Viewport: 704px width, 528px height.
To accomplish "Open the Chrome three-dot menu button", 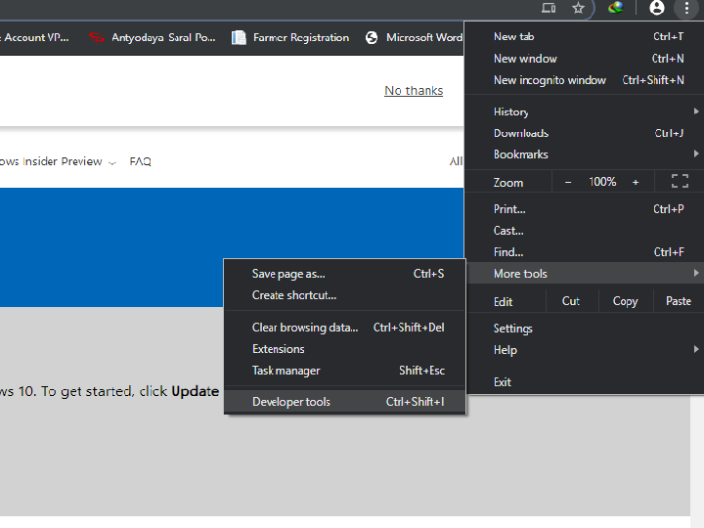I will point(686,8).
